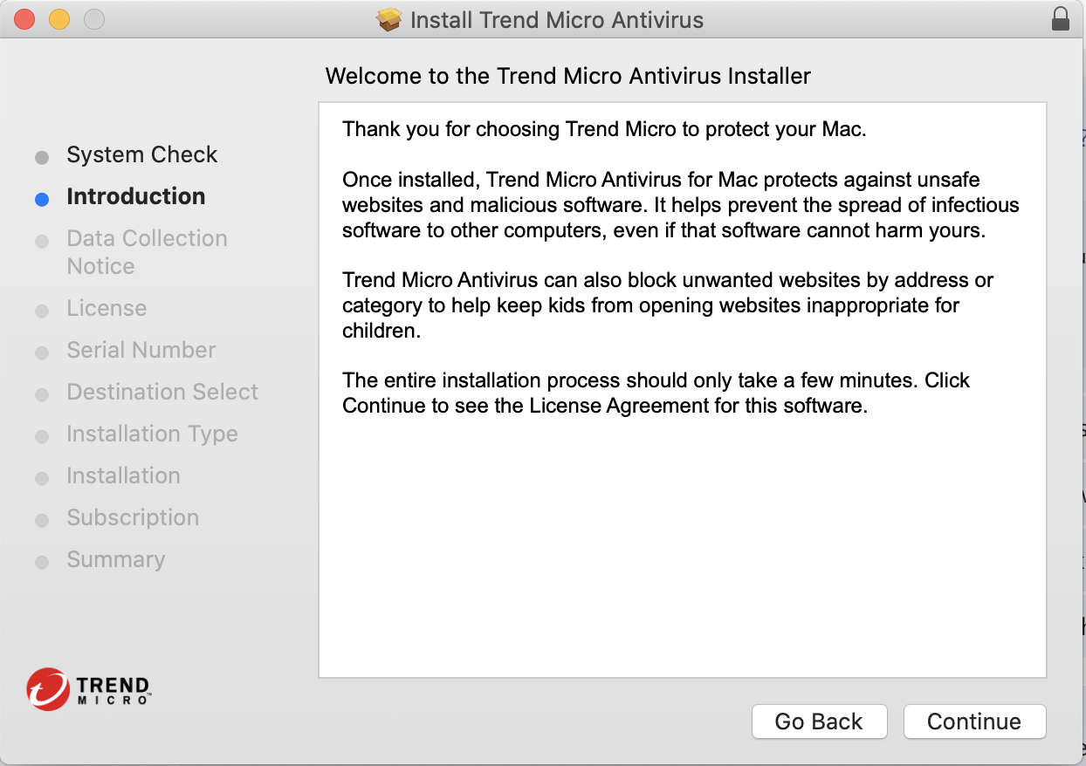Select the Introduction step label
This screenshot has height=766, width=1086.
click(x=136, y=196)
